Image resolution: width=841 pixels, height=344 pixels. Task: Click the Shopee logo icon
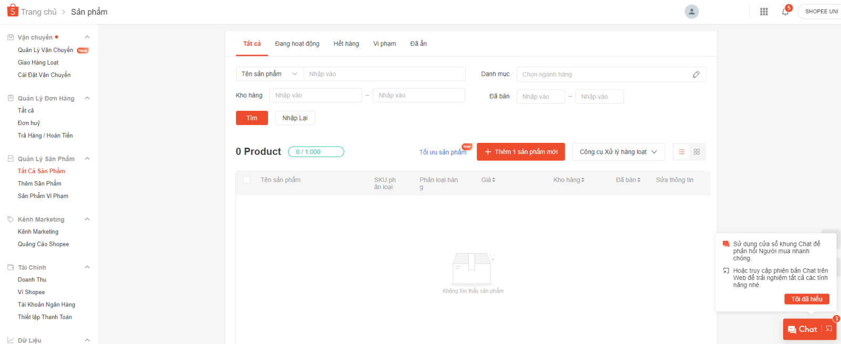pyautogui.click(x=13, y=11)
